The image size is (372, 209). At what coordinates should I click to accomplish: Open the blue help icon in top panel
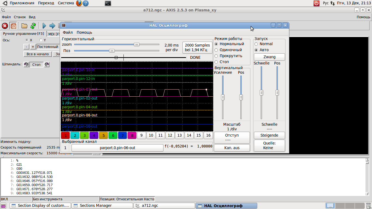pyautogui.click(x=85, y=3)
